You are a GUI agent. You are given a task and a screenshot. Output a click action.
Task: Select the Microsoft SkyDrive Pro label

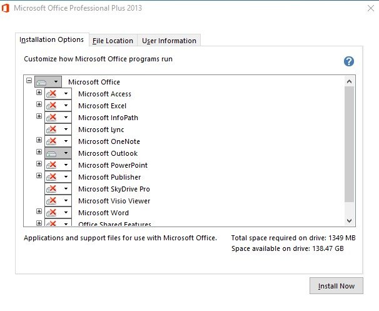point(114,189)
